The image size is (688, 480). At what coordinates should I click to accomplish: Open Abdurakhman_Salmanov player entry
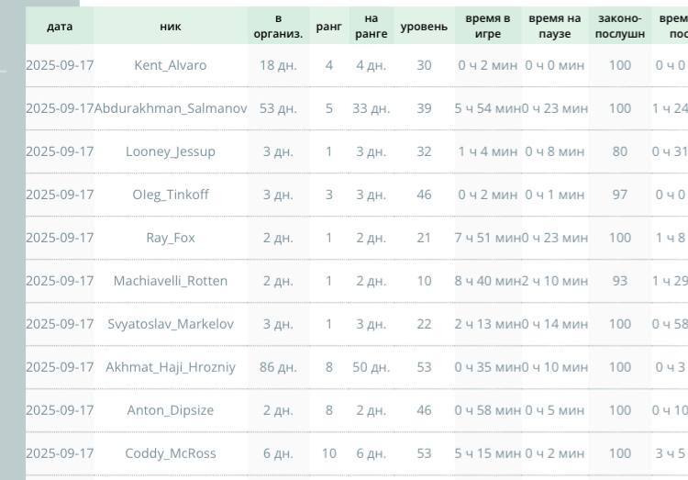click(x=171, y=108)
